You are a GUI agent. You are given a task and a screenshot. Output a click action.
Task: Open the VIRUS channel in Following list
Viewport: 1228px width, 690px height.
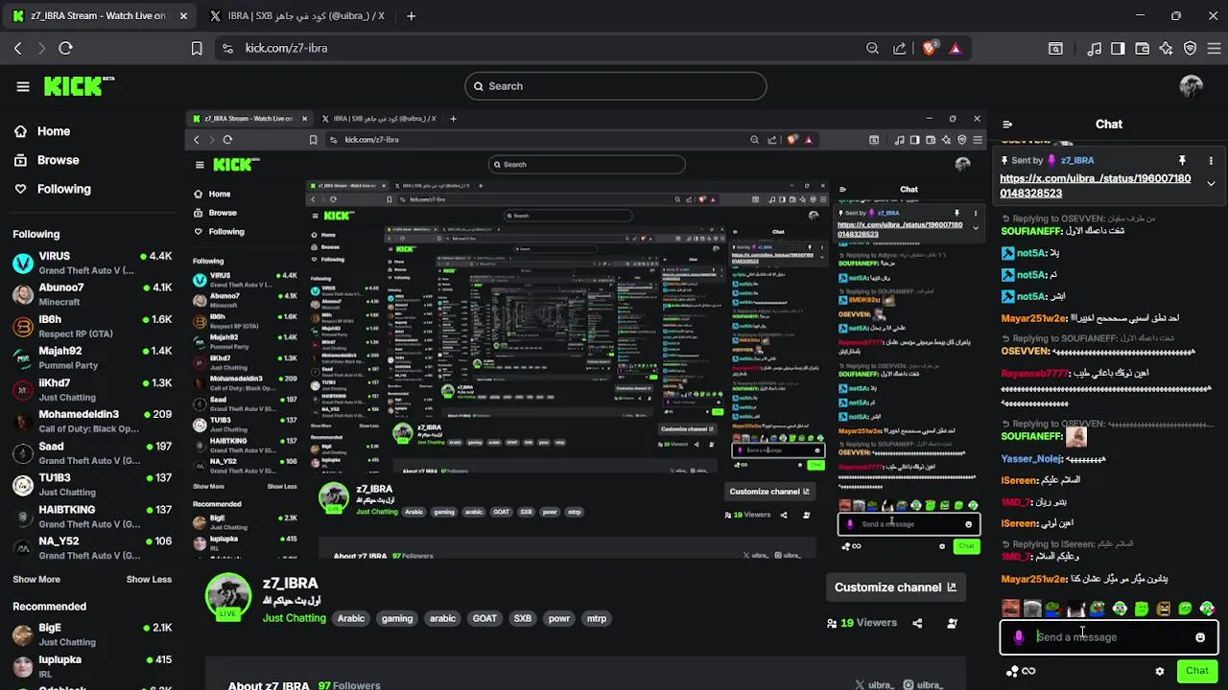(x=92, y=263)
